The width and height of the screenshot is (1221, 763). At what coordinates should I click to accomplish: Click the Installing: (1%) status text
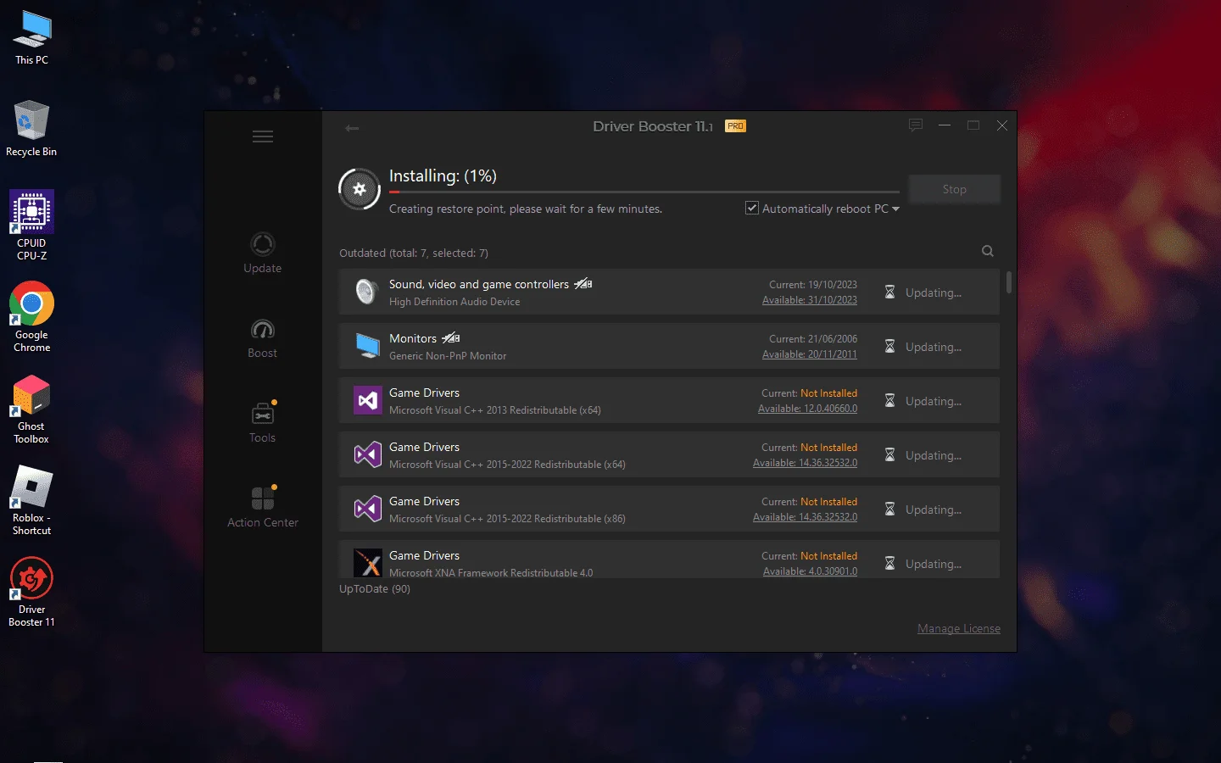click(x=443, y=175)
